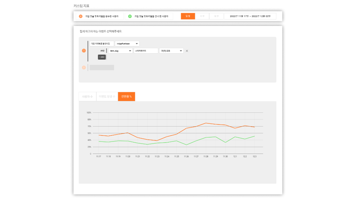
Task: Expand the item_slug property dropdown
Action: click(121, 51)
